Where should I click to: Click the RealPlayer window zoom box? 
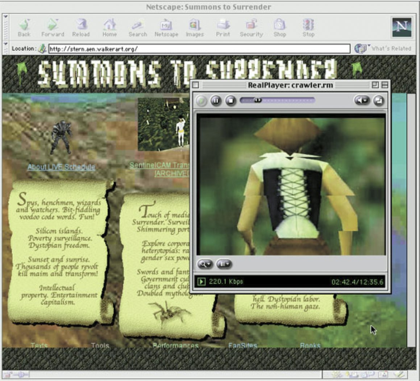[375, 85]
